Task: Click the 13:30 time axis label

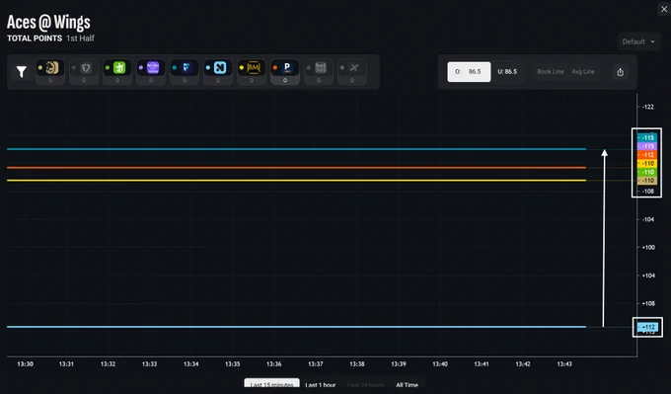Action: point(25,364)
